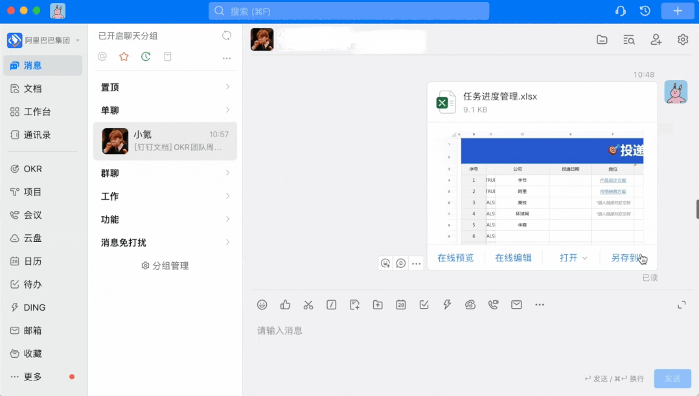Open 分组管理 settings link

coord(165,266)
